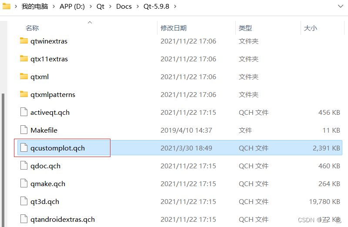This screenshot has height=227, width=348.
Task: Click 文件夹 type of qtxml row
Action: tap(248, 77)
